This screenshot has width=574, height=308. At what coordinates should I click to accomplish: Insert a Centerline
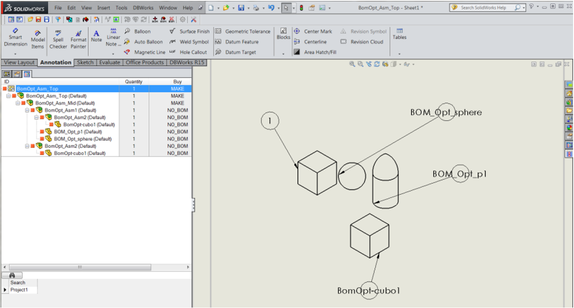310,42
